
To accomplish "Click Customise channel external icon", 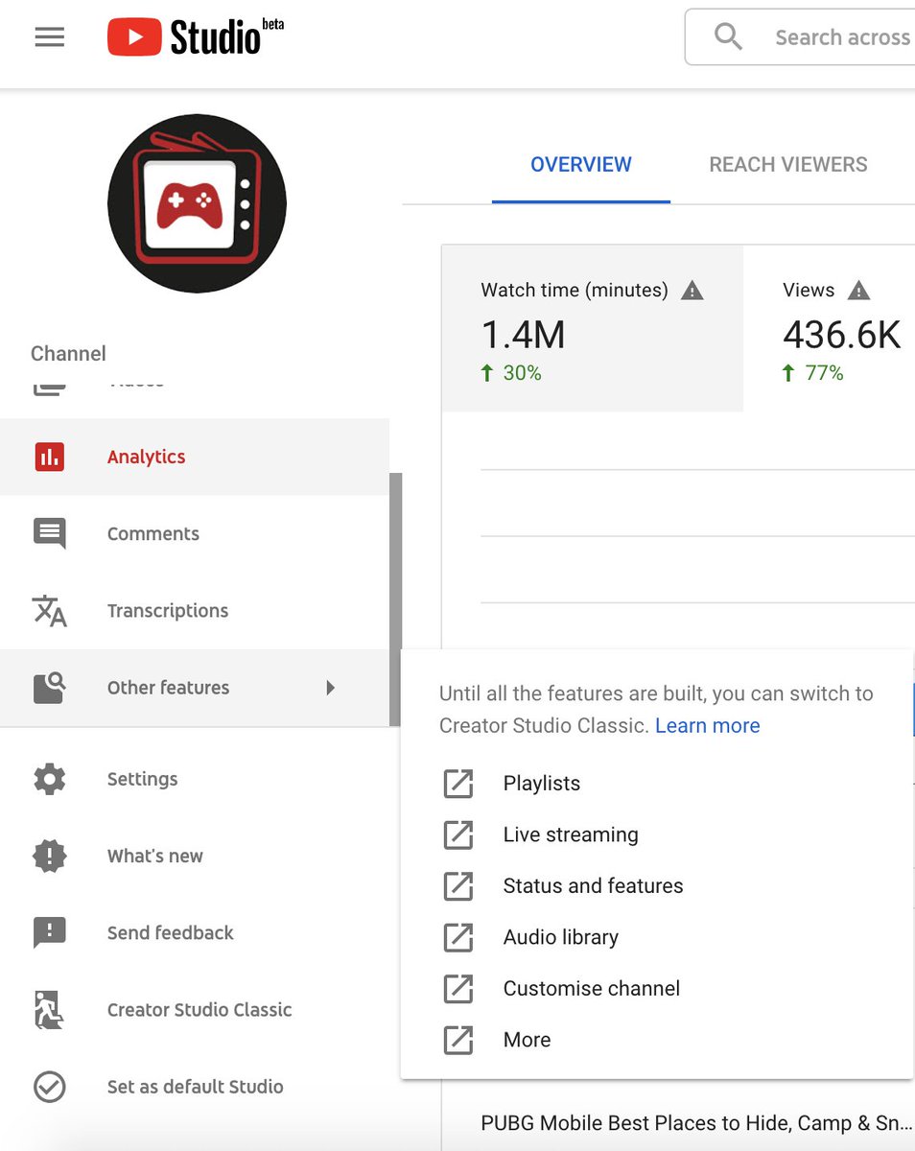I will click(x=458, y=989).
